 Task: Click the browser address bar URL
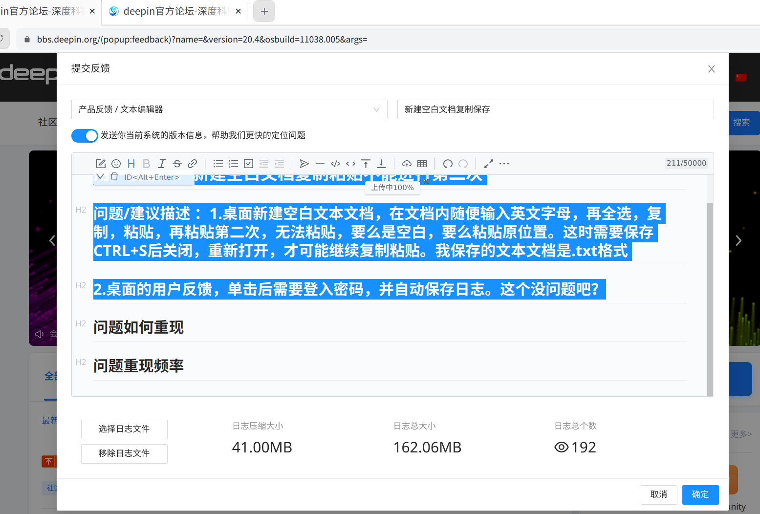tap(202, 39)
